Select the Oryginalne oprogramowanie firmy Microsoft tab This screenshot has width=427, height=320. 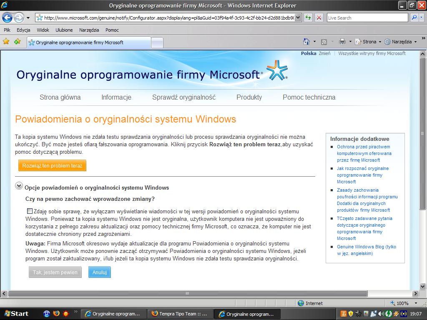[x=89, y=42]
